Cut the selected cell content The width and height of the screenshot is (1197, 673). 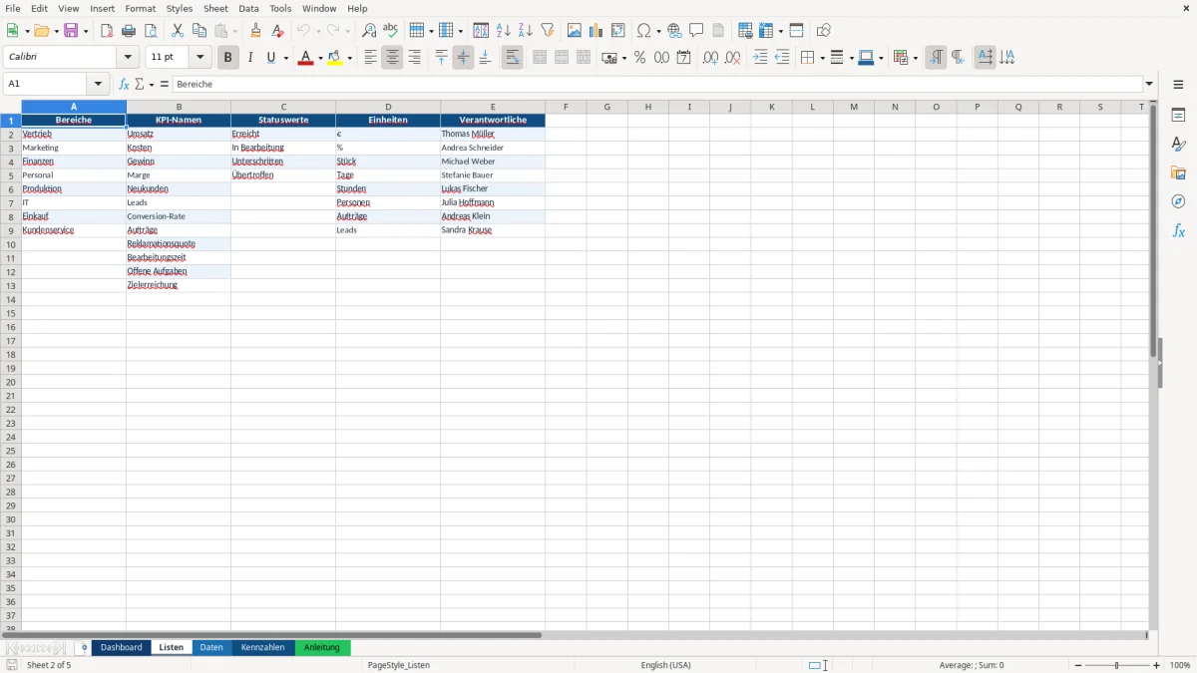tap(178, 31)
